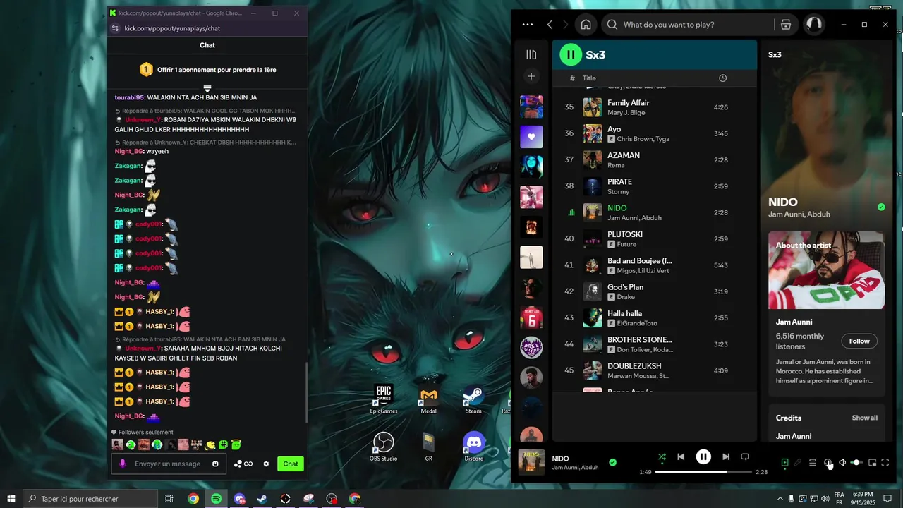The height and width of the screenshot is (508, 903).
Task: Click the Chat send button in Kick
Action: 291,464
